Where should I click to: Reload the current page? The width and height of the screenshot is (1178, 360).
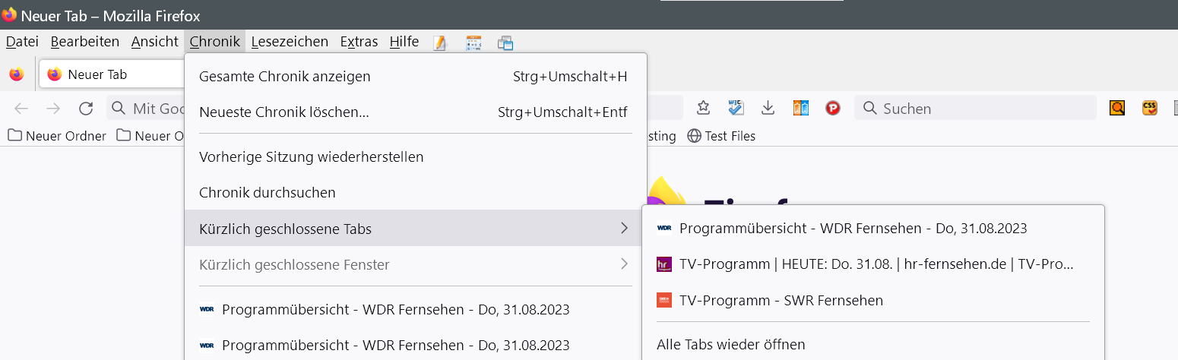pos(86,109)
